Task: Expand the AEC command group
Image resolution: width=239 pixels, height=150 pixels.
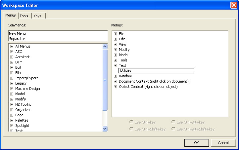Action: pyautogui.click(x=12, y=52)
